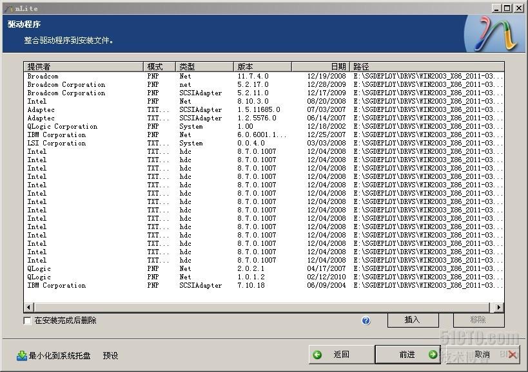This screenshot has height=372, width=528.
Task: Select the QLogic Corporation System 1.00 row
Action: pos(264,127)
